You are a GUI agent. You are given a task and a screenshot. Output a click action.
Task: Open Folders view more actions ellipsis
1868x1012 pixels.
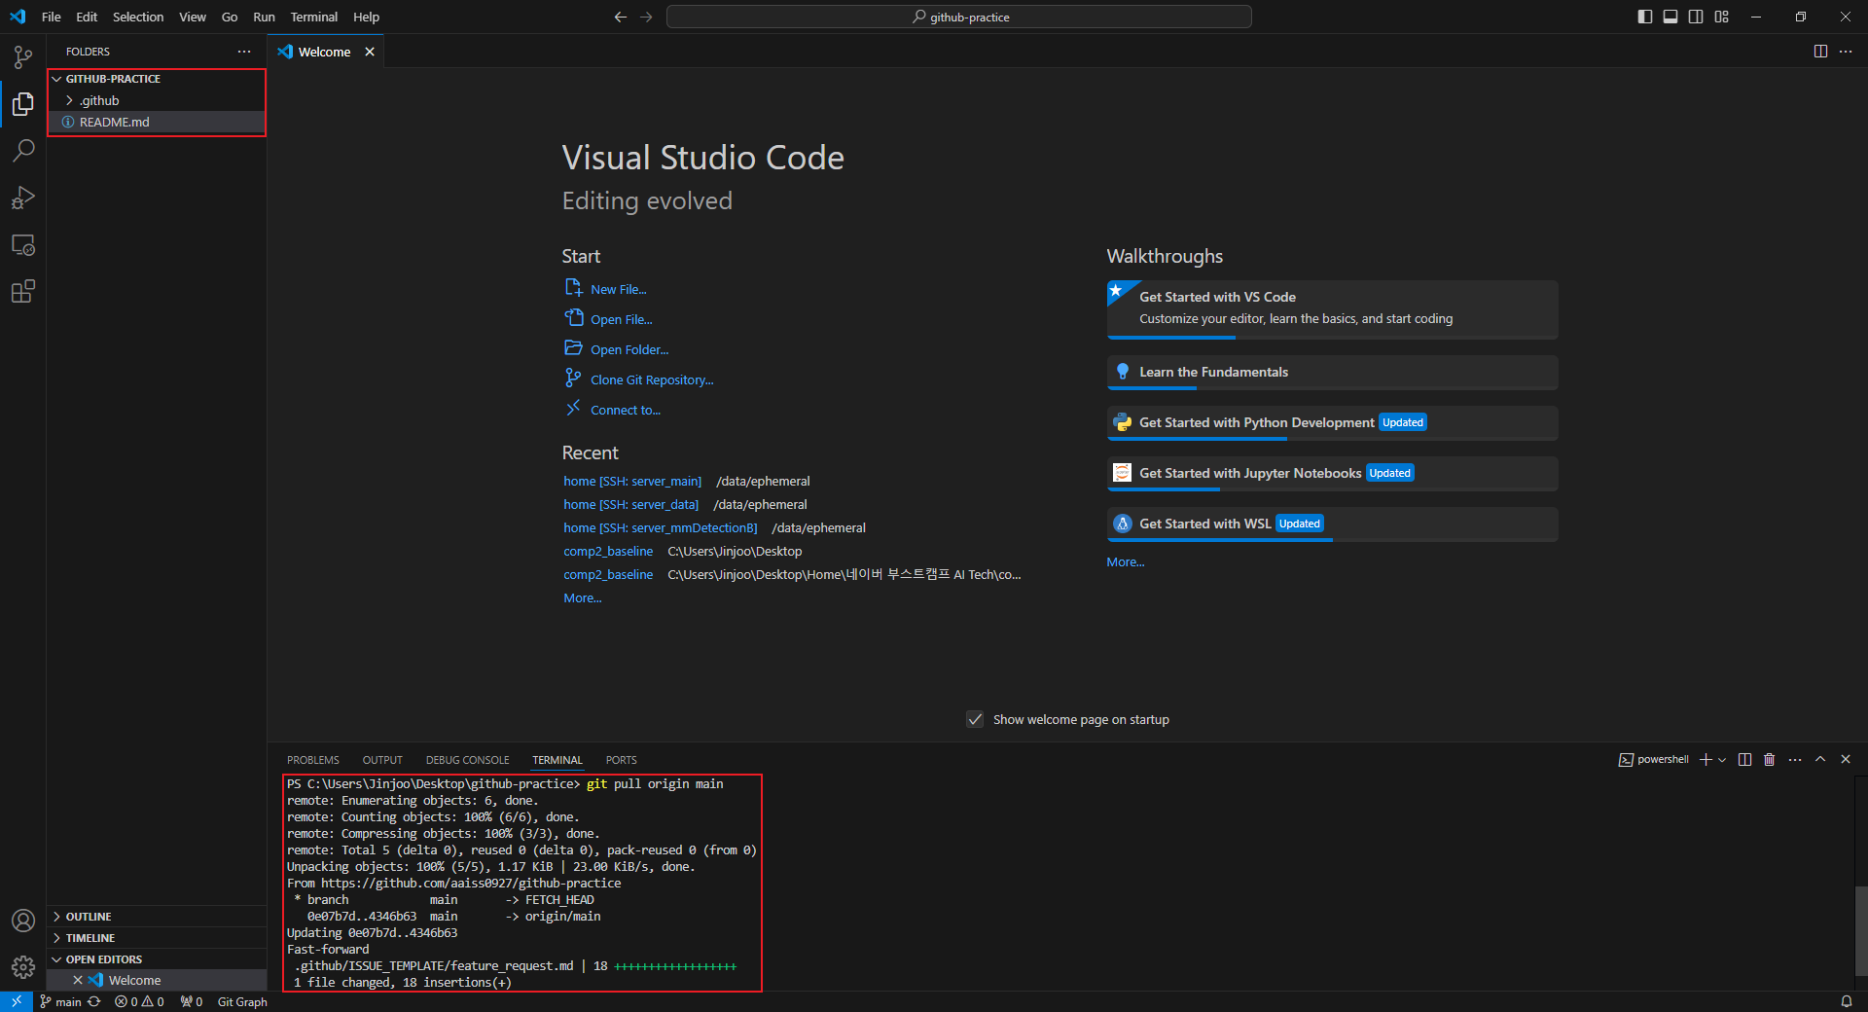[244, 52]
